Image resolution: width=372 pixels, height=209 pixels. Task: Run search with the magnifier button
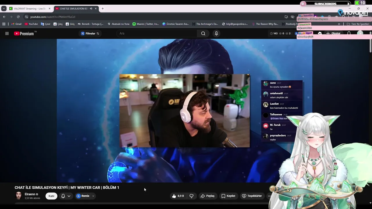pos(203,33)
